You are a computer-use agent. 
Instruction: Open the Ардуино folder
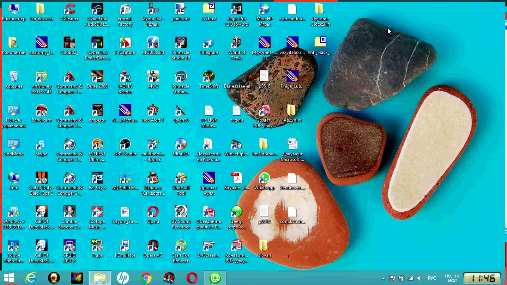tap(292, 114)
